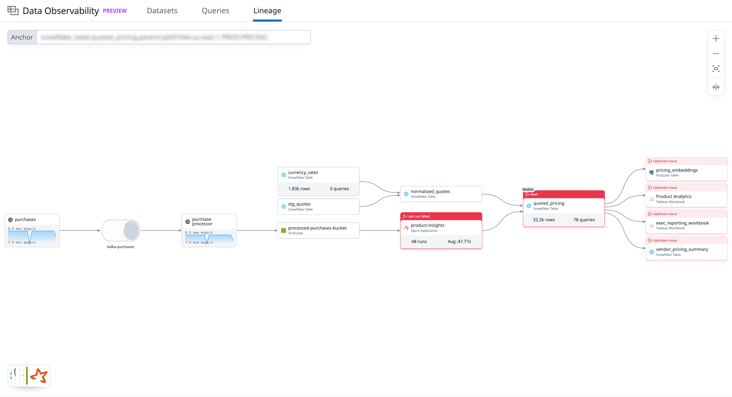Click the Spark icon on product-insights node
Screen dimensions: 732x397
(406, 228)
